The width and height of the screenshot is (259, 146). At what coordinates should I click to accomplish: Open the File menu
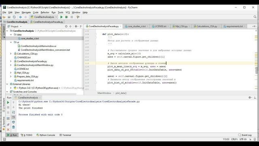pyautogui.click(x=4, y=13)
